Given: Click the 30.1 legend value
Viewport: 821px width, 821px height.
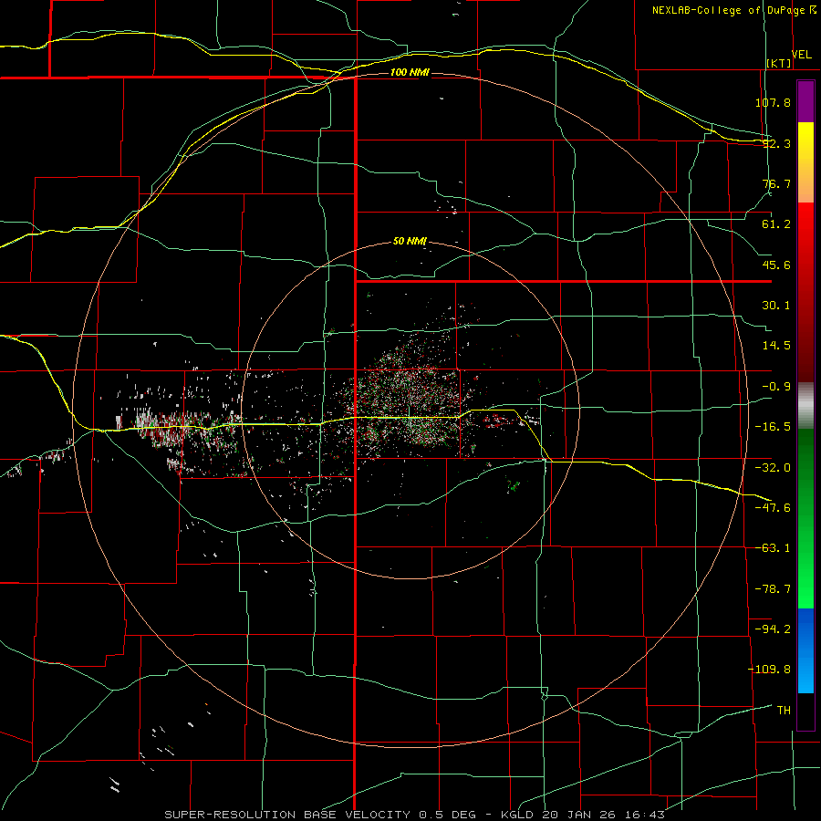Looking at the screenshot, I should [776, 306].
